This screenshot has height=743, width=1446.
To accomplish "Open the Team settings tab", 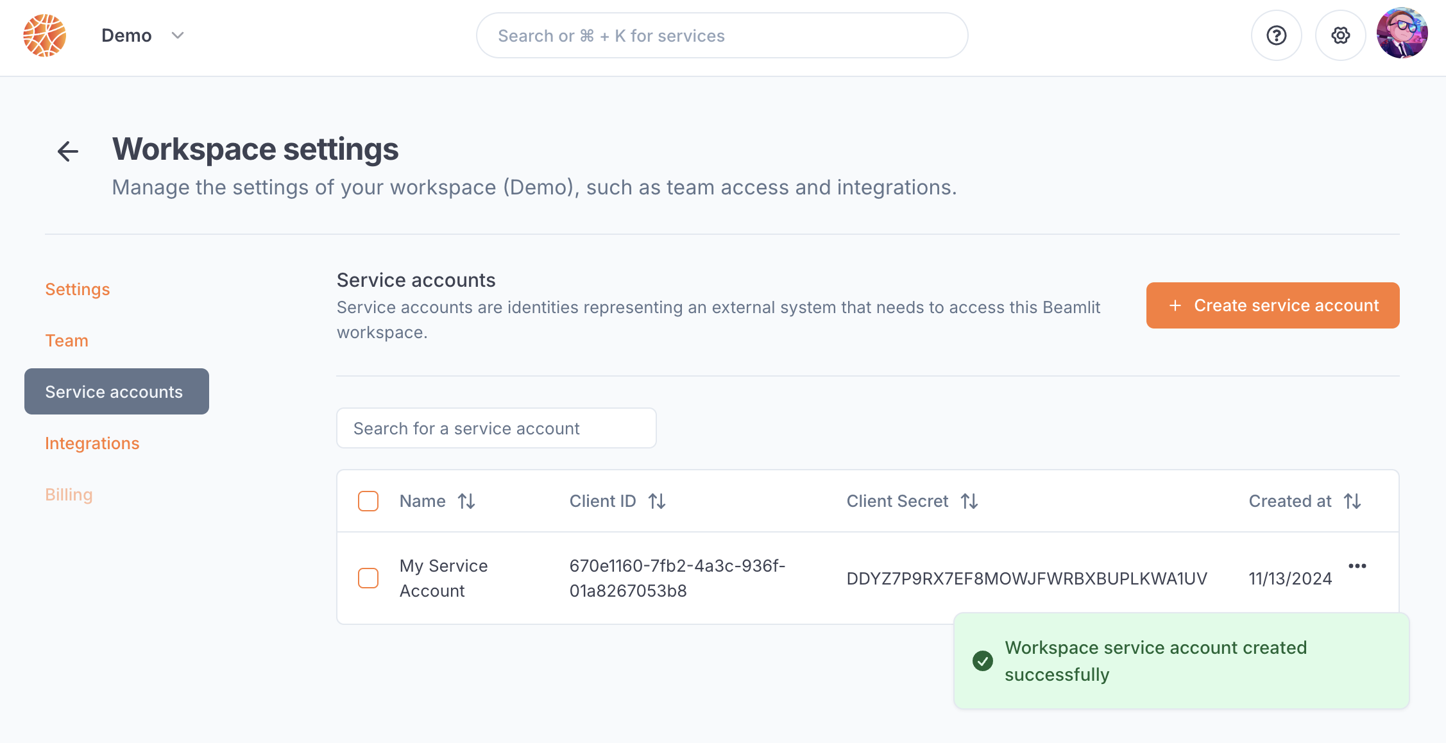I will [67, 341].
